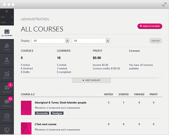Click invited count 5 for Aboriginal course
The image size is (169, 135).
pyautogui.click(x=109, y=103)
